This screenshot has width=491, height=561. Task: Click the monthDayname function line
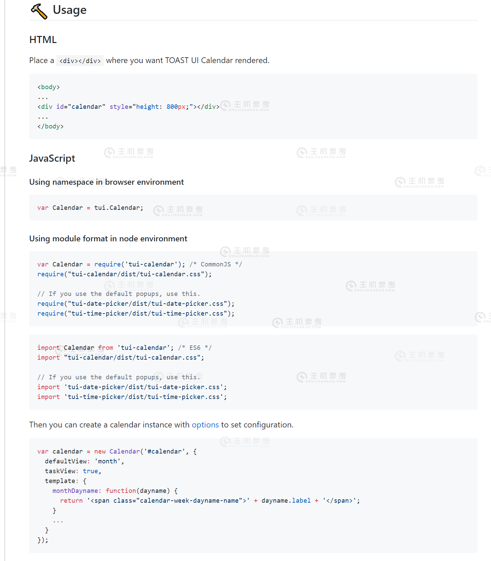(x=115, y=491)
